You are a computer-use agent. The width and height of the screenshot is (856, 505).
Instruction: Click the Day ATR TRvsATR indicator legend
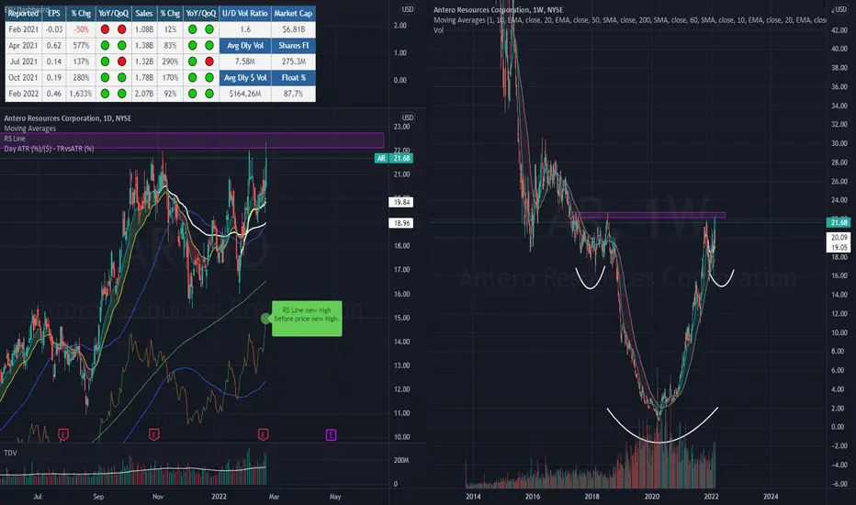49,149
